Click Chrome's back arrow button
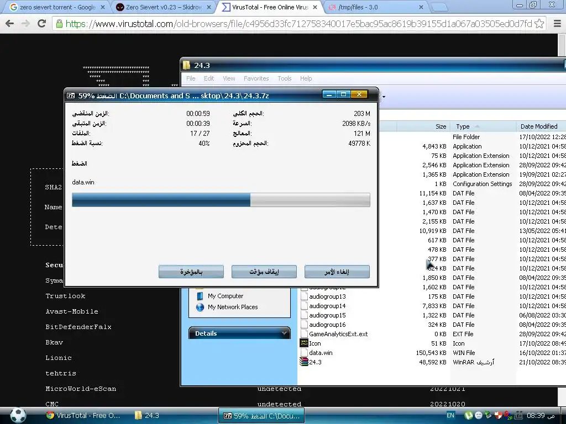The height and width of the screenshot is (424, 566). coord(10,24)
